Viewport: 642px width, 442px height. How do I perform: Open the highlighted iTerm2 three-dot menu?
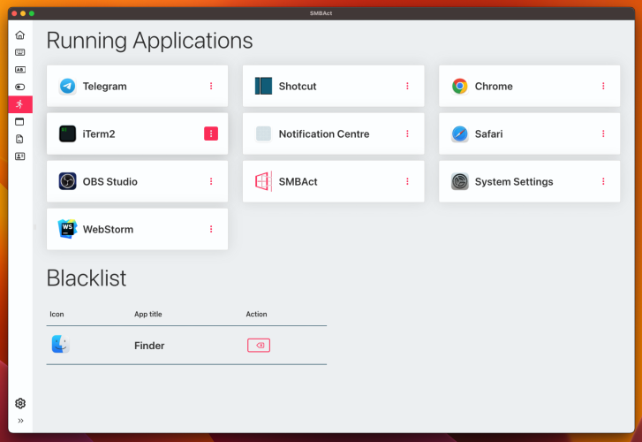211,133
